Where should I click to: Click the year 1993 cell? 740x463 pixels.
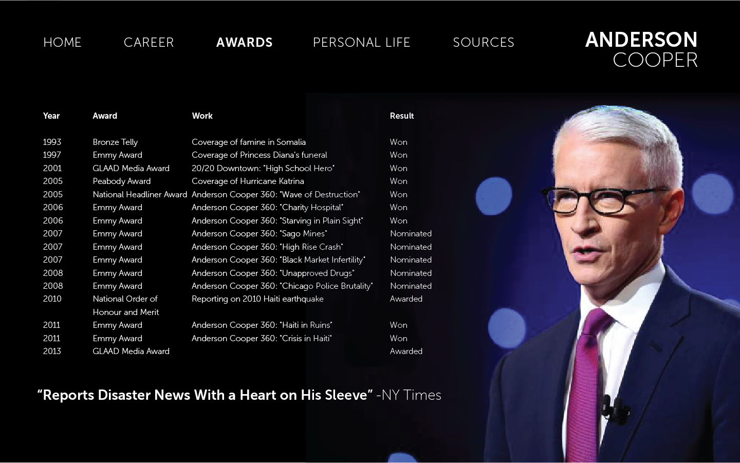pos(52,142)
